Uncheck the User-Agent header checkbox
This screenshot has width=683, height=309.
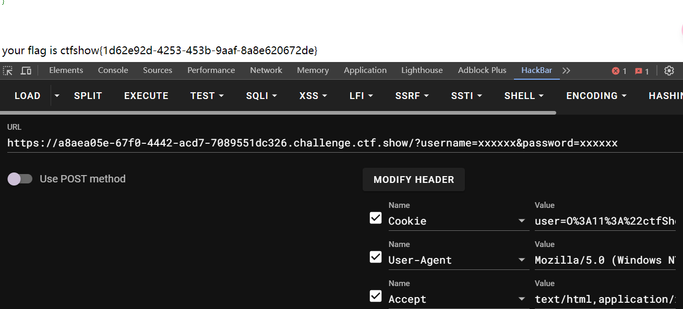pos(376,257)
